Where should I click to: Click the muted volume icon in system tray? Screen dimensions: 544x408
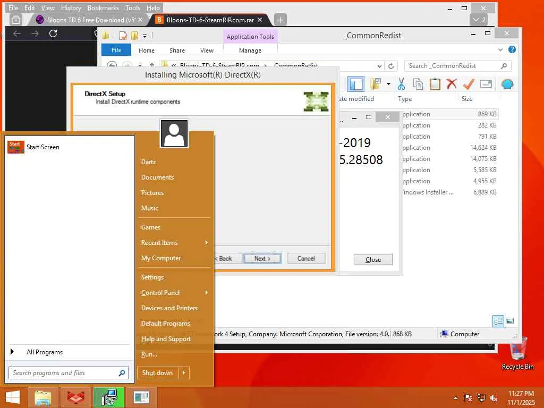coord(494,398)
